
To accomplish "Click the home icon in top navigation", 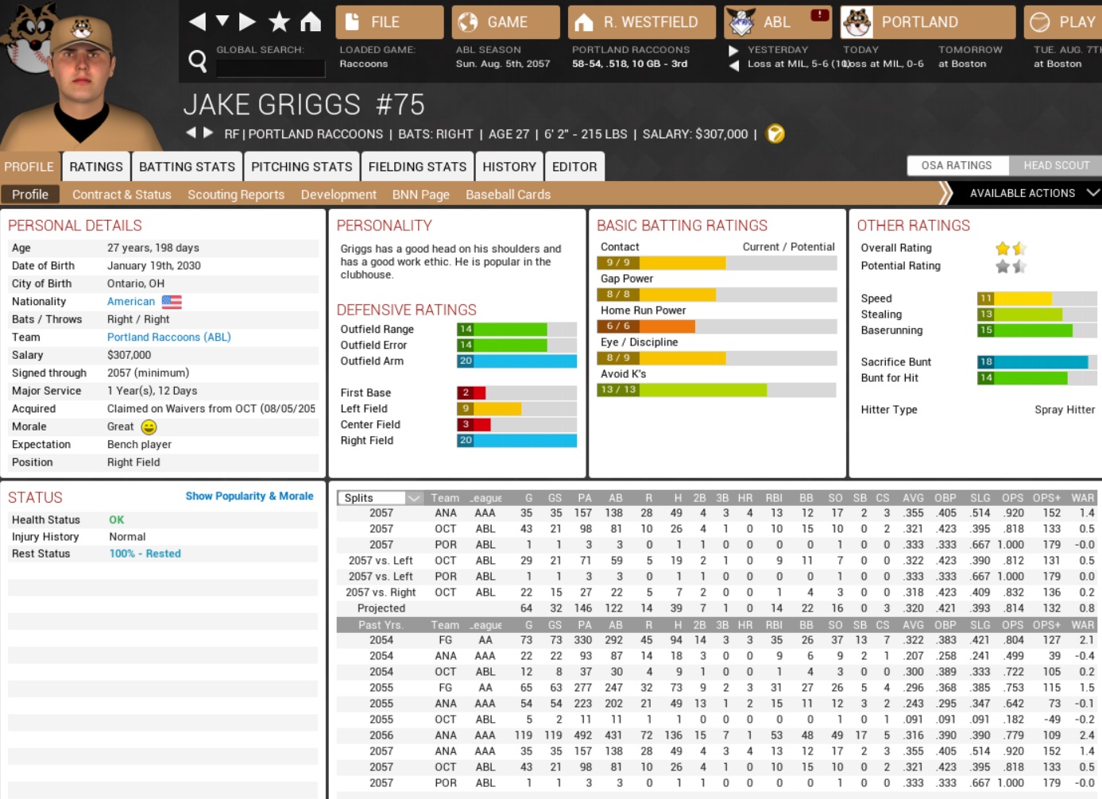I will pos(311,21).
